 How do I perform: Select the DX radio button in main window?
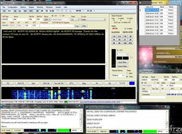60,16
